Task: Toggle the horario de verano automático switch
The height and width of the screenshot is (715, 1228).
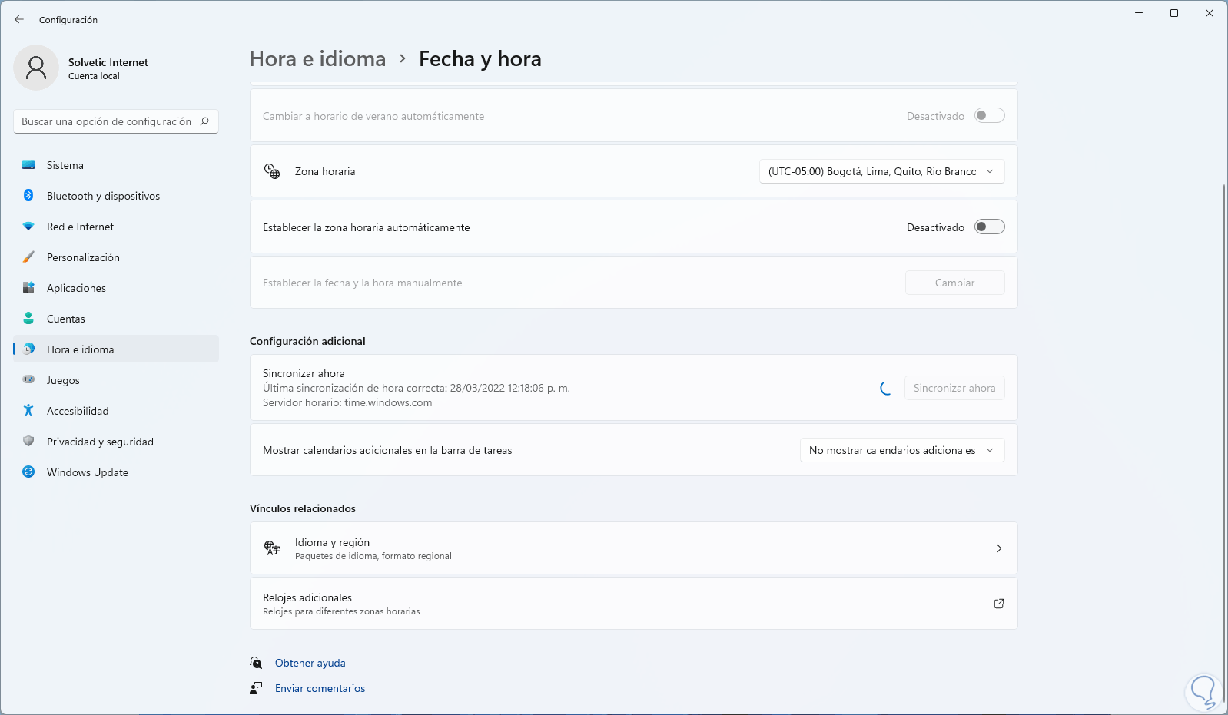Action: (989, 116)
